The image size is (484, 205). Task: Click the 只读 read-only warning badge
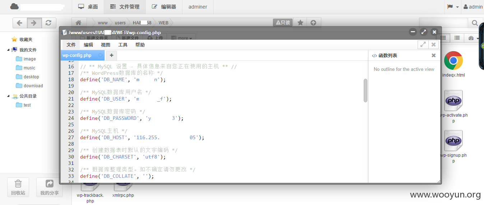click(x=283, y=23)
